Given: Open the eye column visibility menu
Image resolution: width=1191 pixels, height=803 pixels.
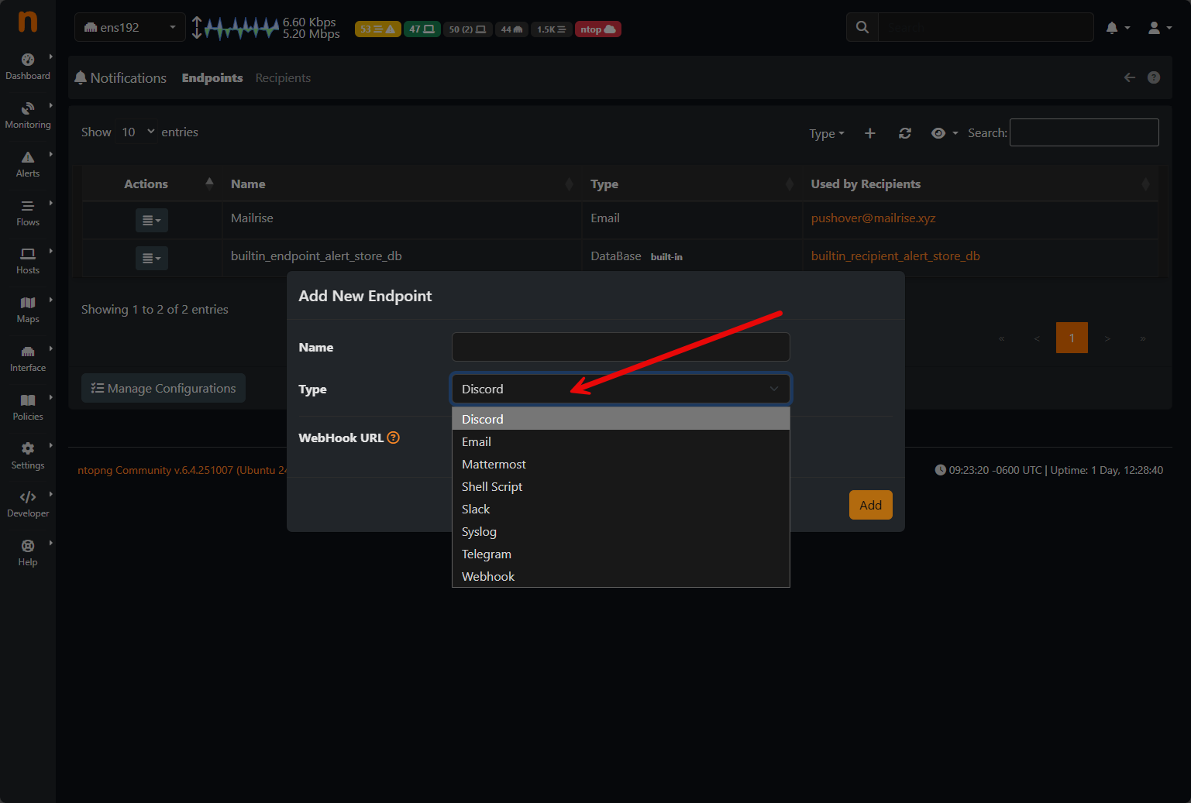Looking at the screenshot, I should coord(944,133).
